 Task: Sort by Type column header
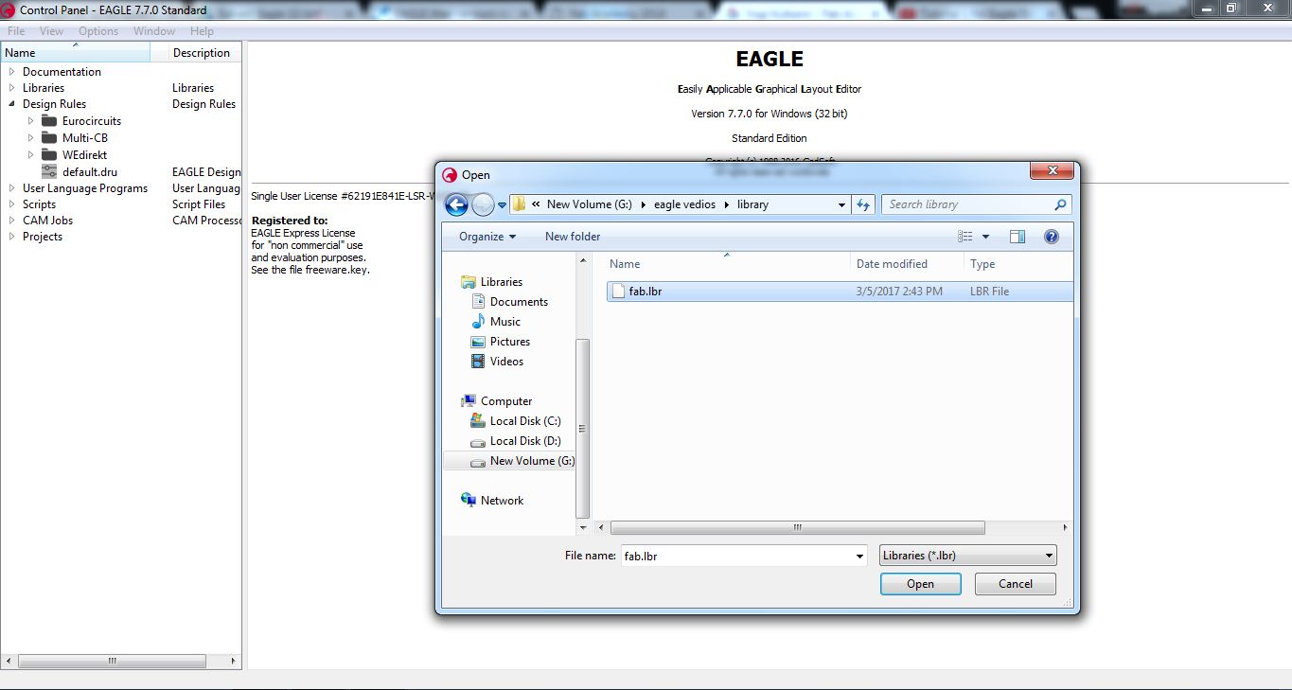point(1018,264)
